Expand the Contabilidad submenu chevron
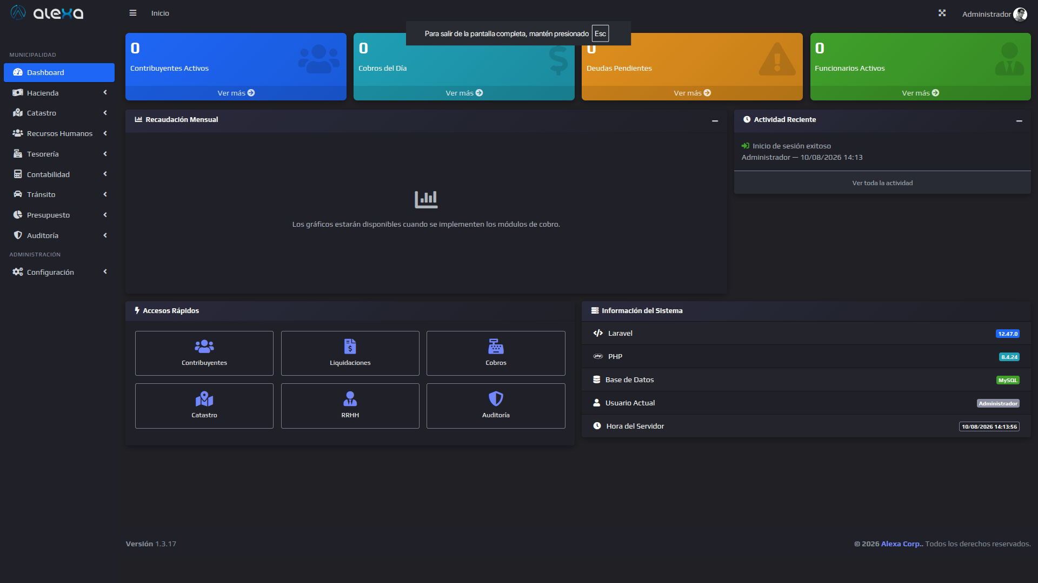 click(105, 174)
